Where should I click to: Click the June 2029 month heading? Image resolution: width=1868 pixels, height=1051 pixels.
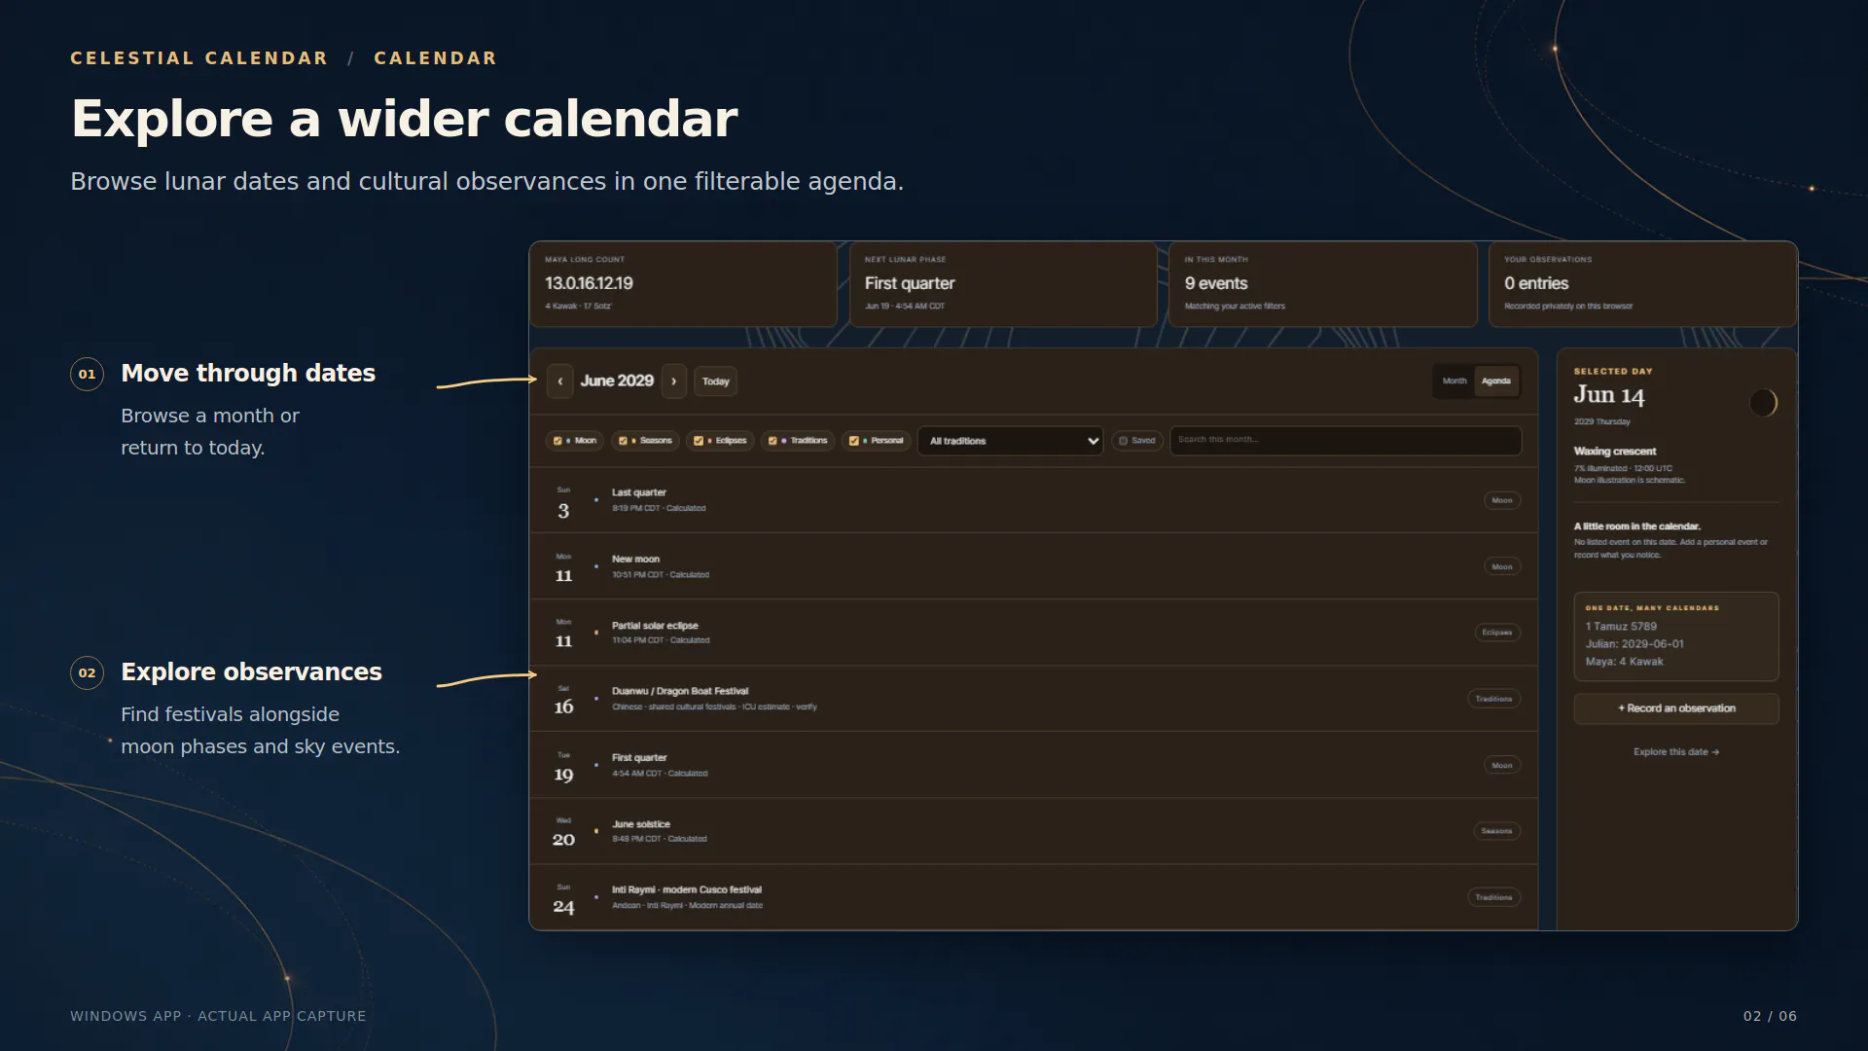(617, 381)
